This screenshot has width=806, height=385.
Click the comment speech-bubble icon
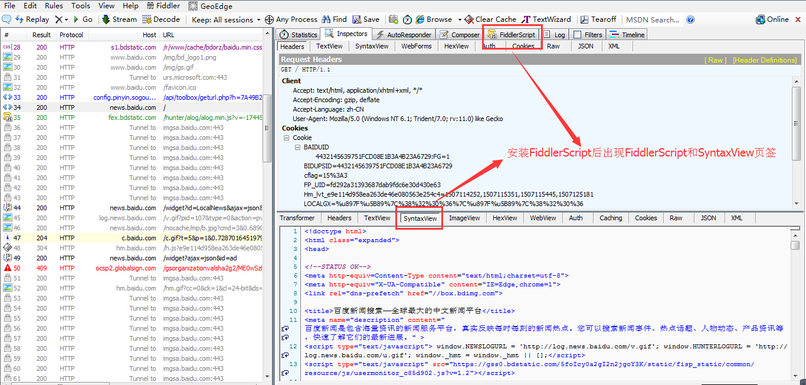[6, 19]
